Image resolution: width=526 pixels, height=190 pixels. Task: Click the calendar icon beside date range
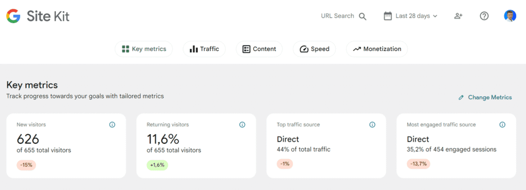point(388,16)
